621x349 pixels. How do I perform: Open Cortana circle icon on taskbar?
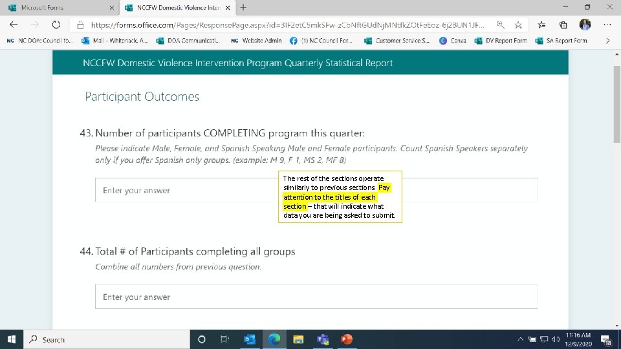[202, 339]
